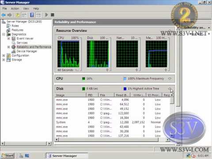
Task: Click the Diagnostics node icon
Action: point(9,34)
